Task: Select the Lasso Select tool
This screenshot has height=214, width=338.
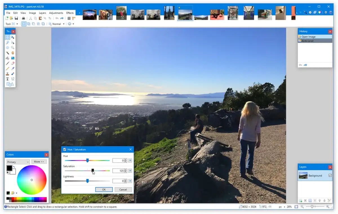Action: (8, 42)
